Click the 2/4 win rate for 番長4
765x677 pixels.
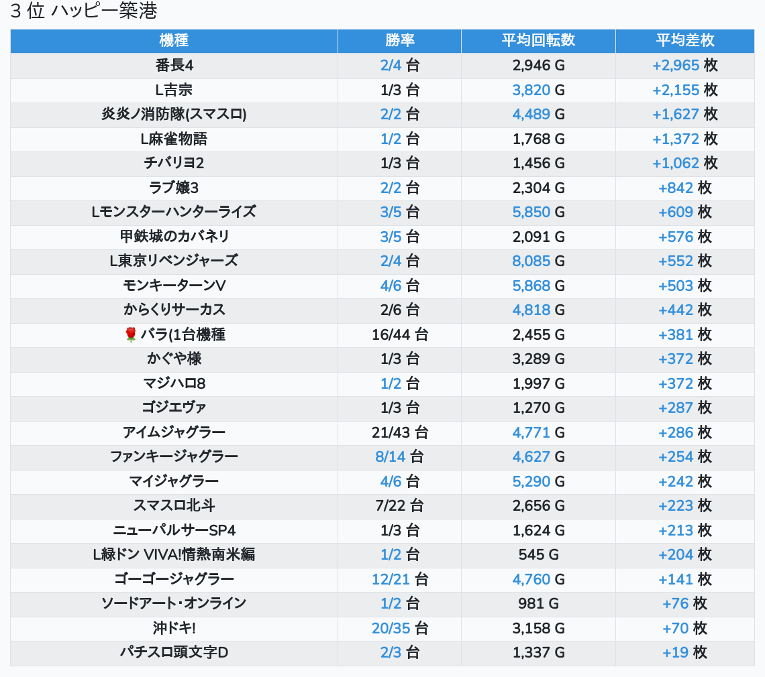[x=391, y=65]
